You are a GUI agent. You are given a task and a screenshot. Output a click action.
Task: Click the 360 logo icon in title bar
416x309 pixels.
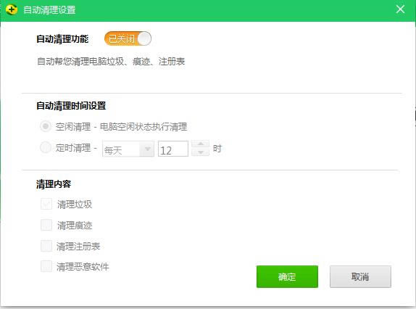(x=11, y=10)
